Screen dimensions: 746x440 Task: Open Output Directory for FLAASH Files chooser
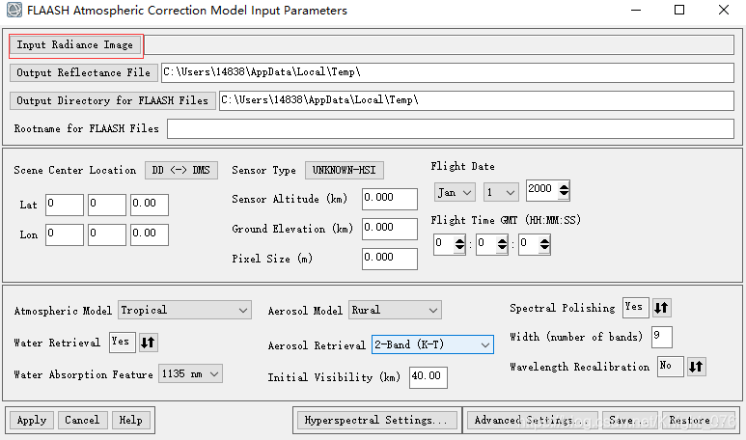pos(113,101)
